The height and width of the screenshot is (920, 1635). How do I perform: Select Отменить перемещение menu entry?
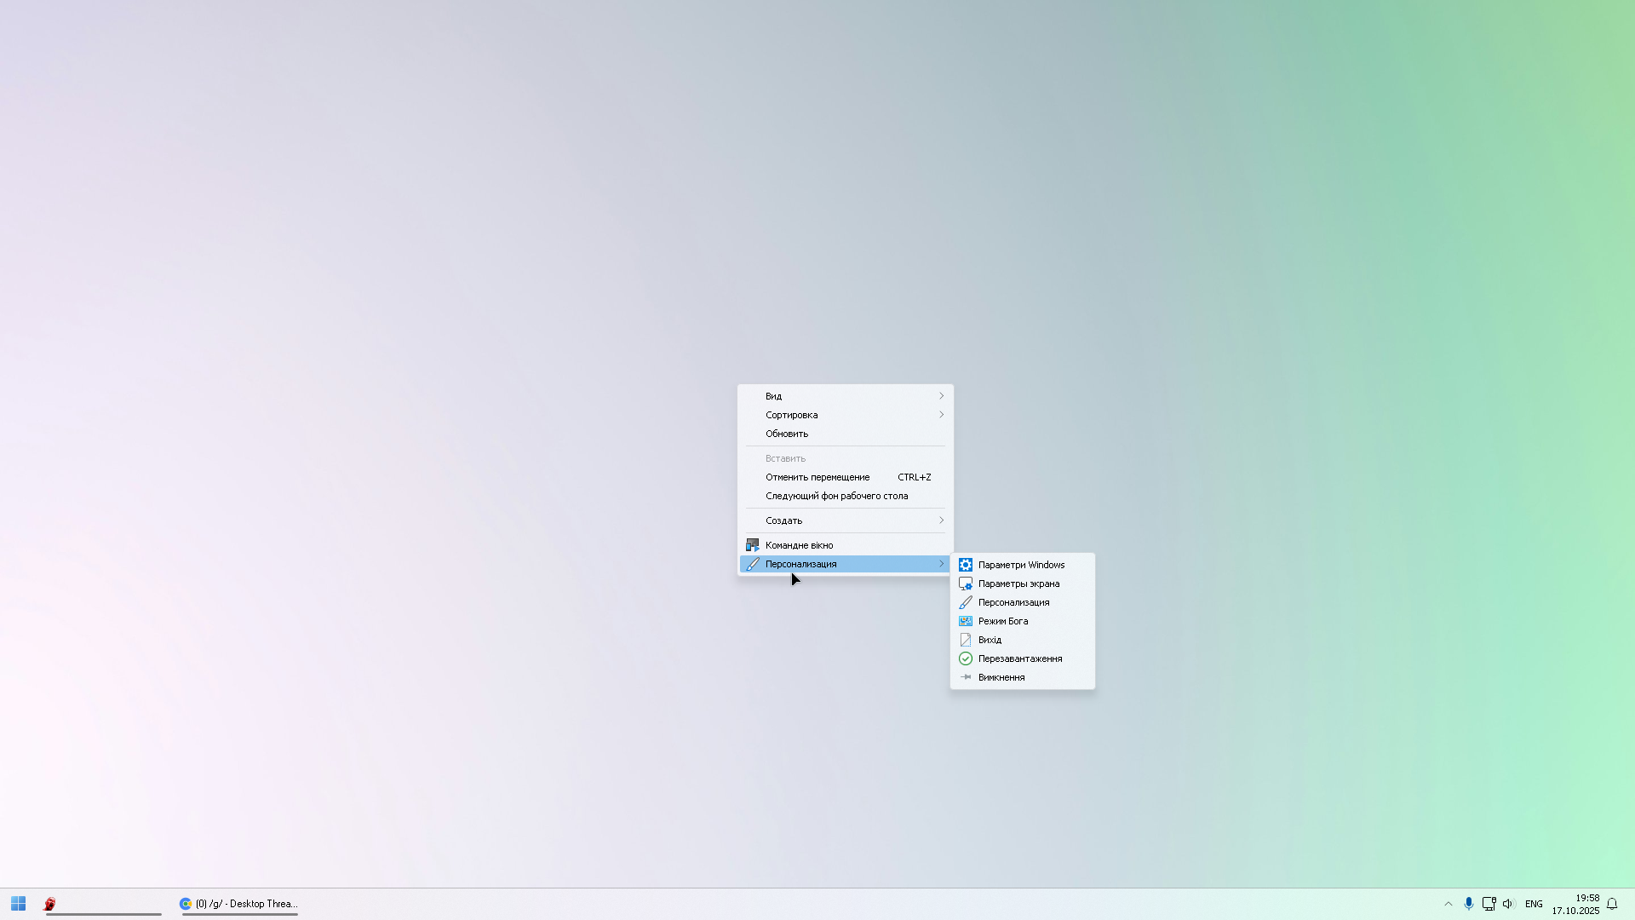pyautogui.click(x=817, y=477)
